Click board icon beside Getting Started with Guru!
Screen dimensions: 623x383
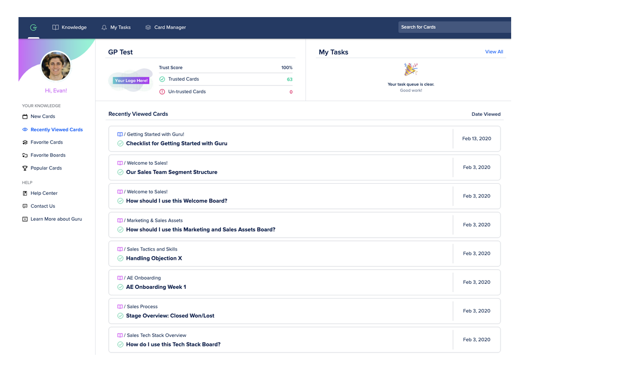tap(120, 134)
